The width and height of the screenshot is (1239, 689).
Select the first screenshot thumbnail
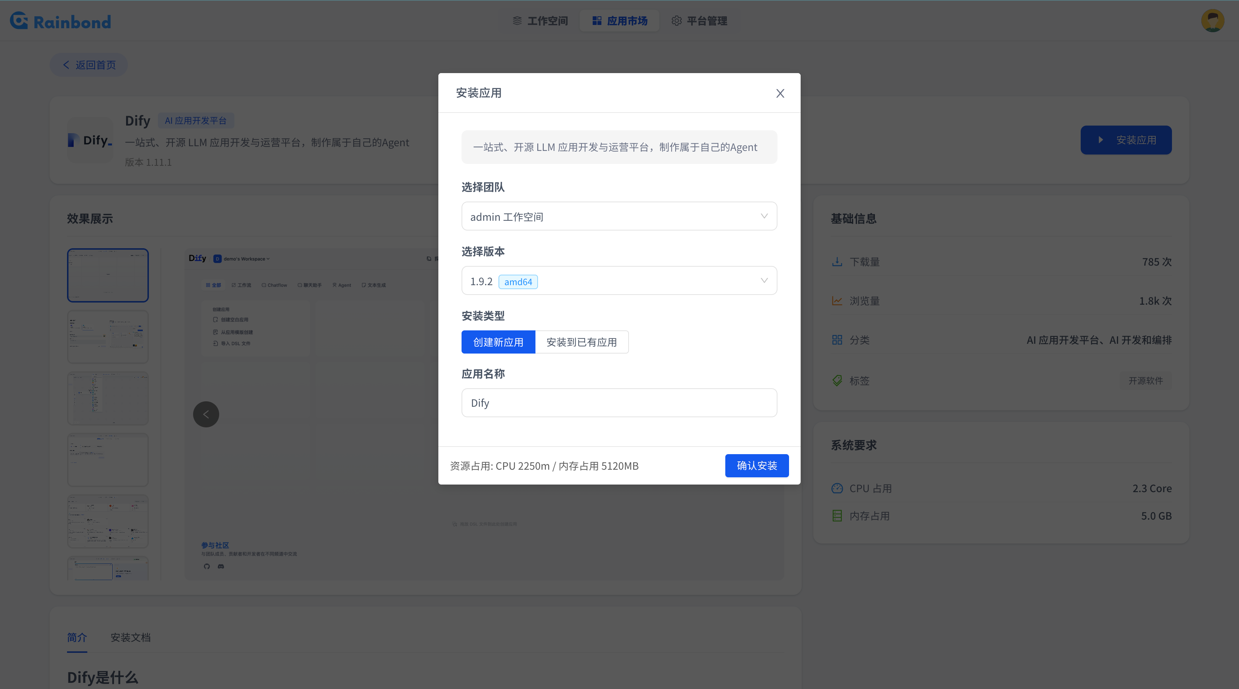[x=108, y=275]
